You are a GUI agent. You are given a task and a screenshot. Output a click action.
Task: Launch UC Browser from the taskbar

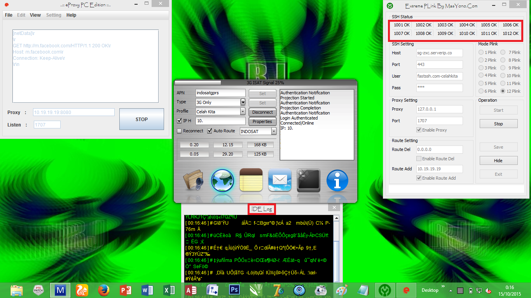point(82,290)
